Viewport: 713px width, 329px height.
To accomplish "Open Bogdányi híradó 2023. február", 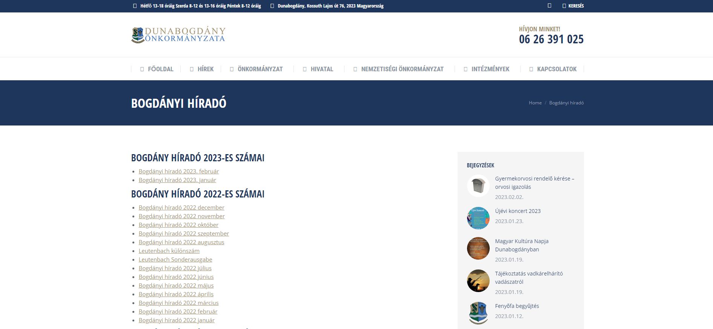I will (x=178, y=171).
